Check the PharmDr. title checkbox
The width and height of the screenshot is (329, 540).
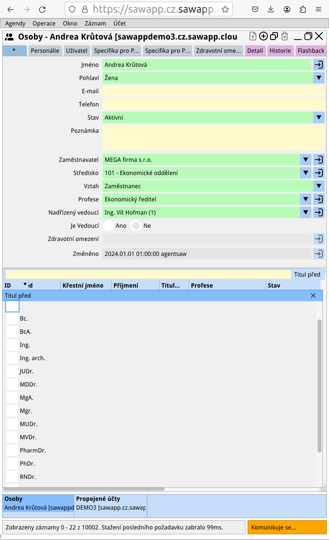pos(12,450)
